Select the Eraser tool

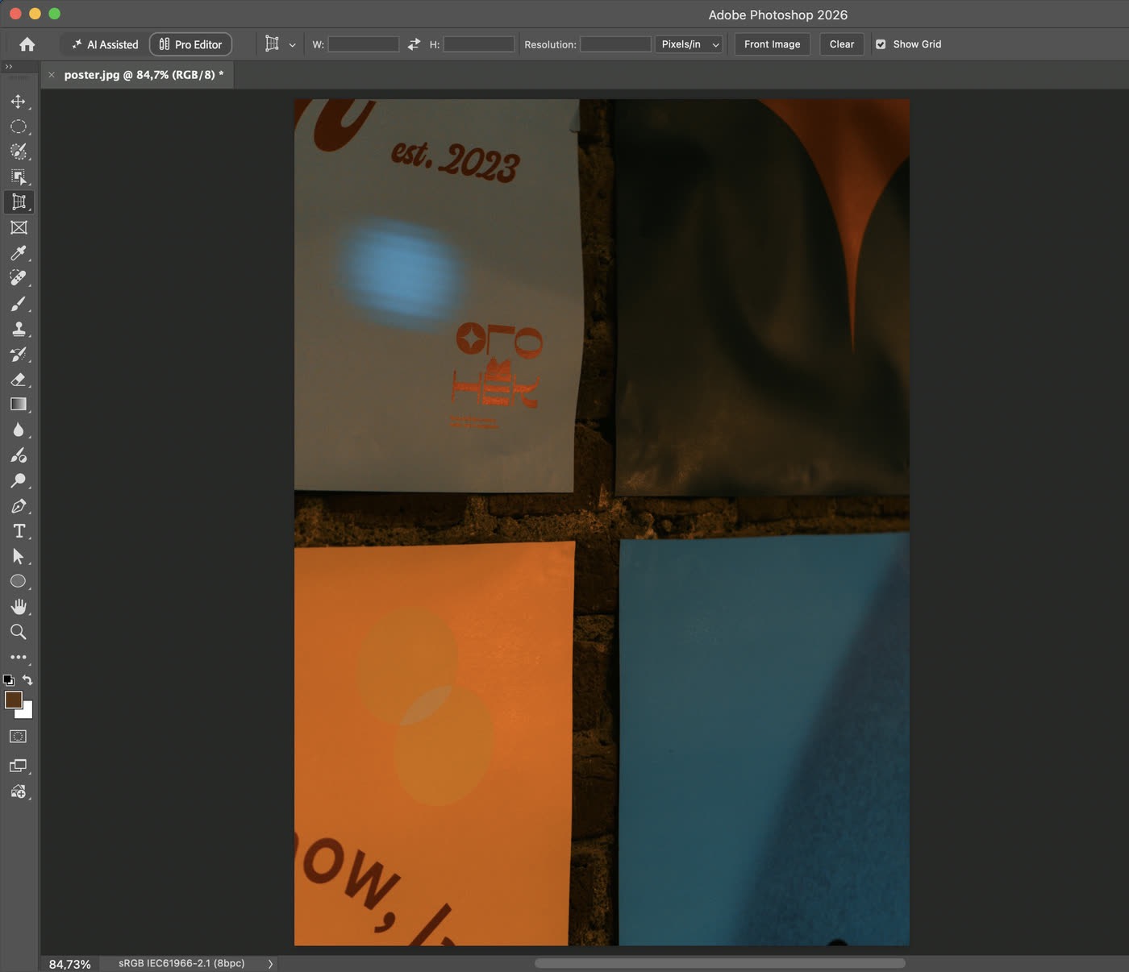point(18,380)
